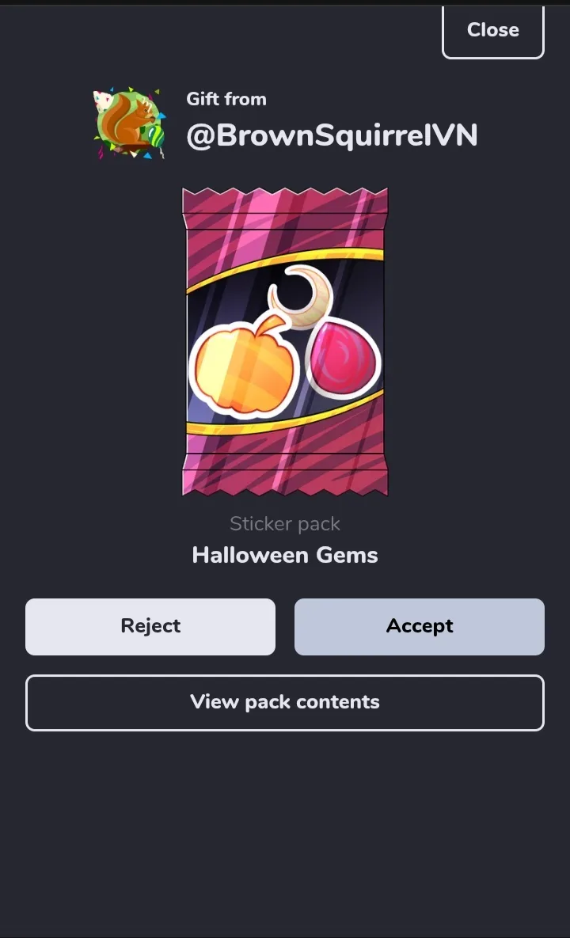Click the 'Gift from' label
The height and width of the screenshot is (938, 570).
226,99
